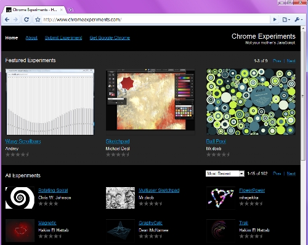Reload the page with the refresh icon

(x=26, y=20)
